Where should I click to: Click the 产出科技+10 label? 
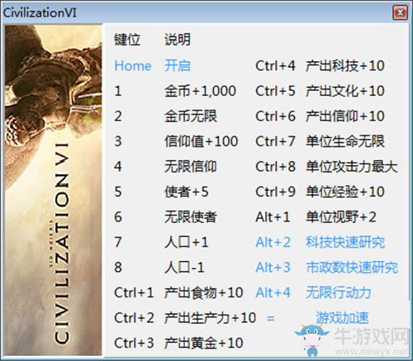pos(345,66)
